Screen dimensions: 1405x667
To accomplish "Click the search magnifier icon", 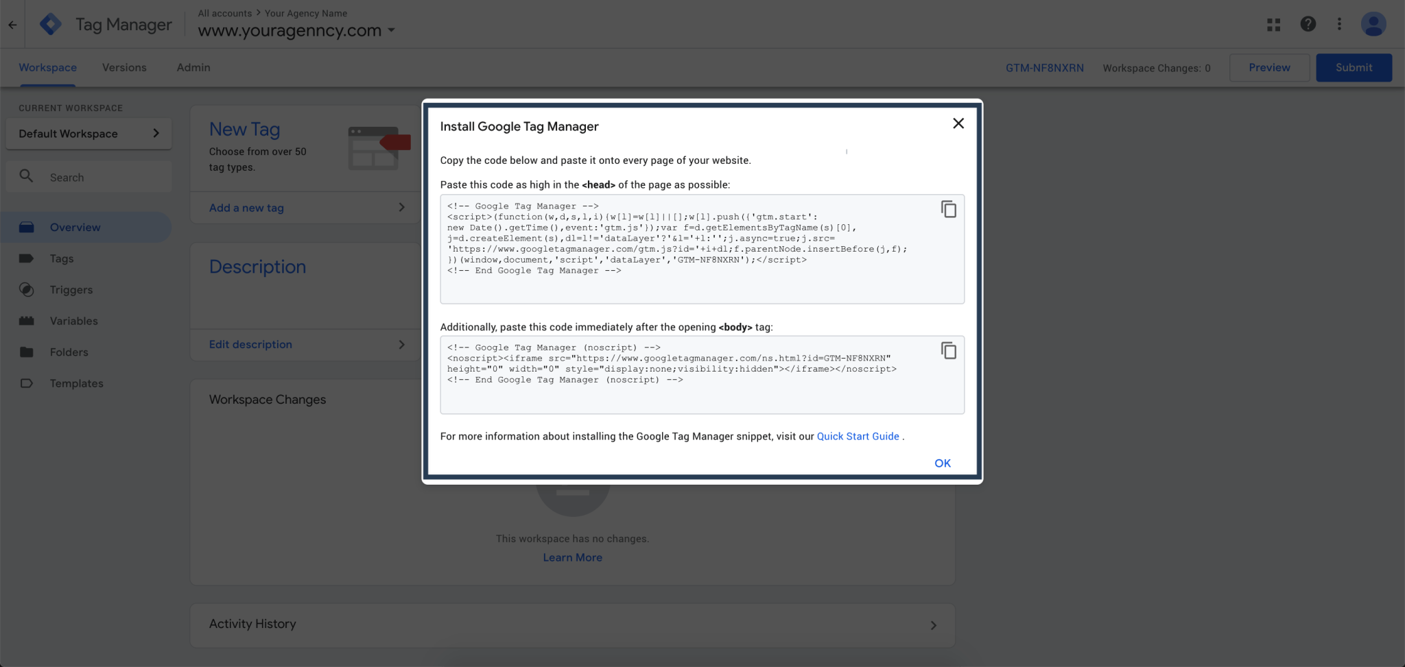I will pos(26,176).
